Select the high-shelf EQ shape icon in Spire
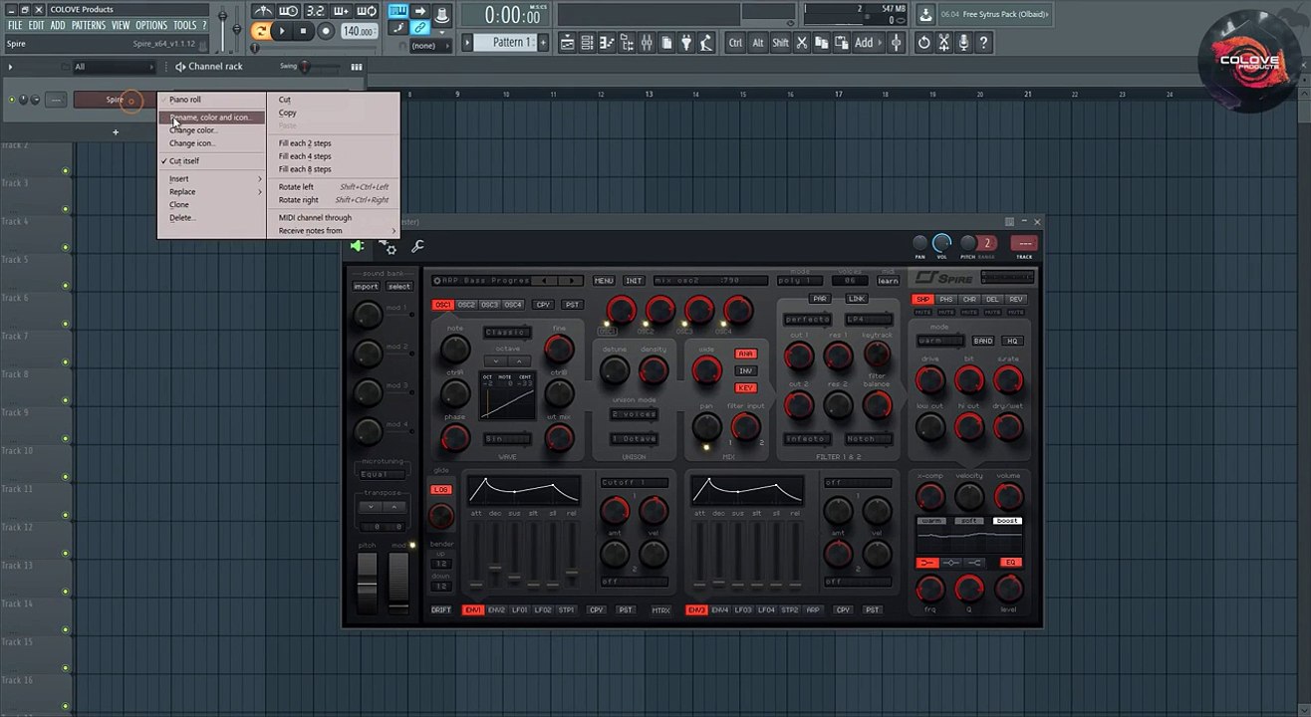 [974, 563]
